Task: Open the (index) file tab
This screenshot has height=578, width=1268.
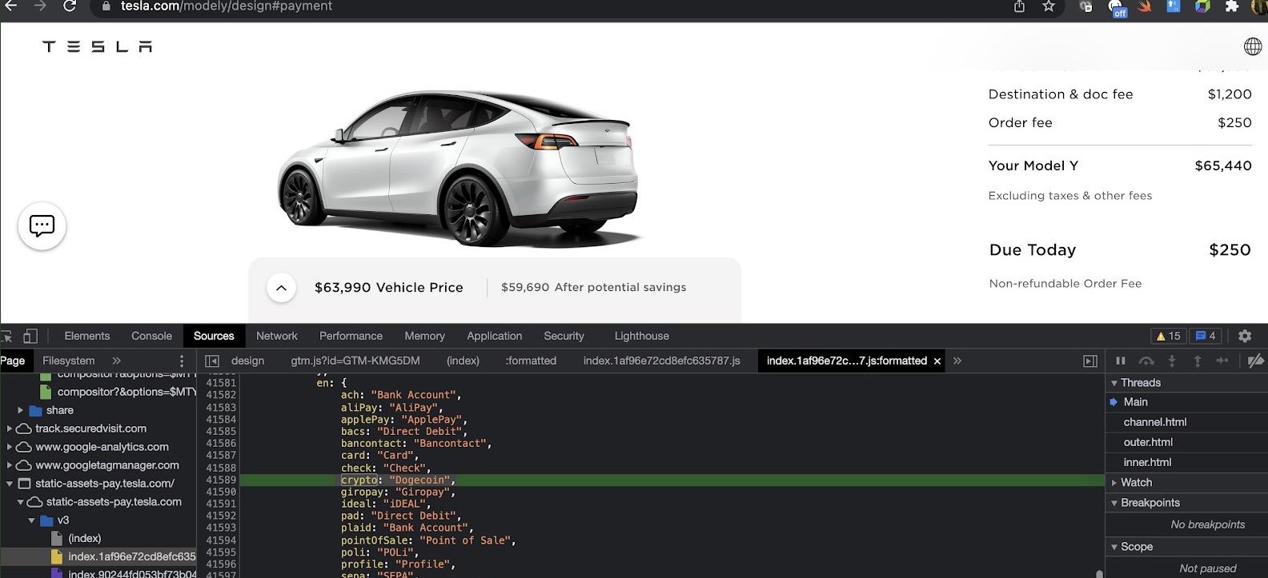Action: [463, 361]
